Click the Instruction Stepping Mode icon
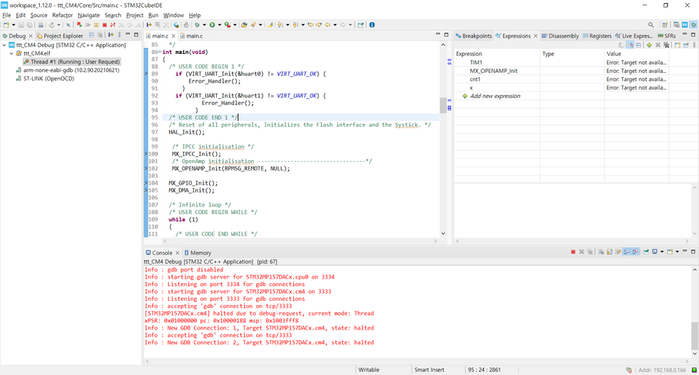The image size is (699, 375). (x=149, y=24)
